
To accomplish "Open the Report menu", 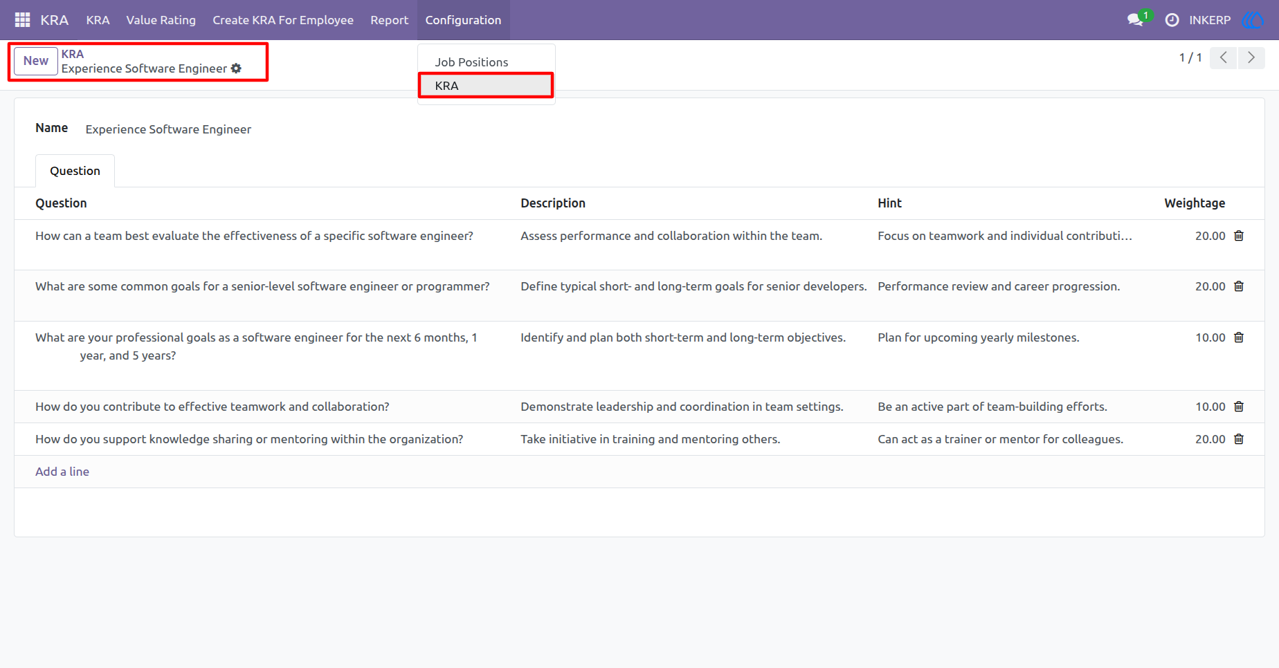I will [389, 20].
